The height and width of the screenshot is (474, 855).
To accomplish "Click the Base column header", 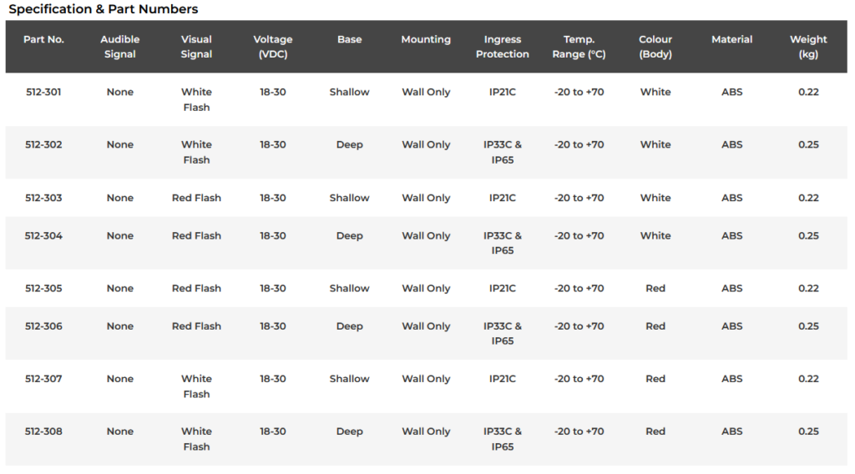I will click(x=349, y=39).
